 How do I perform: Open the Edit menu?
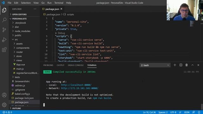(x=16, y=3)
